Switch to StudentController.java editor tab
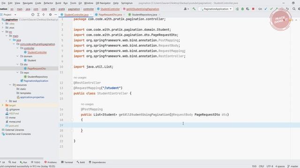Viewport: 300px width, 168px height. click(x=76, y=14)
